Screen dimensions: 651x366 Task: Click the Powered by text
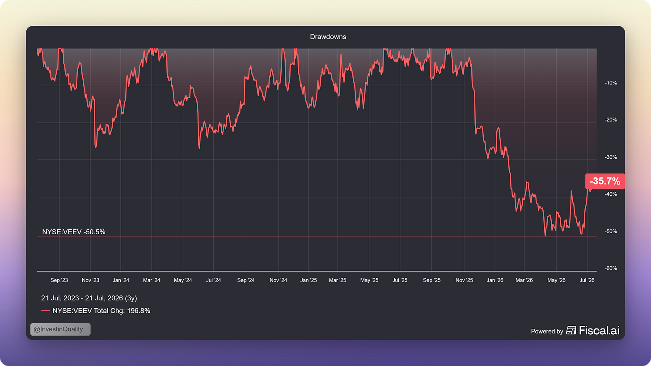click(547, 331)
